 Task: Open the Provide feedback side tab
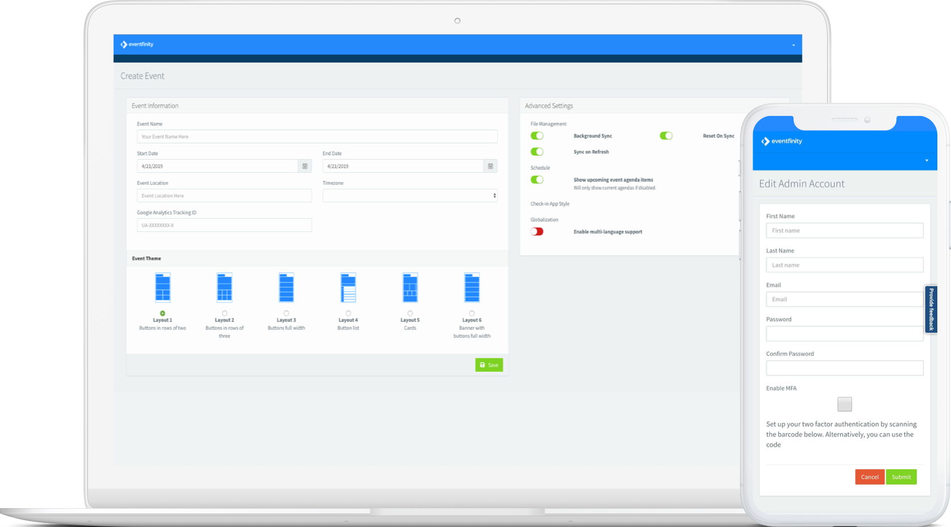click(x=931, y=309)
